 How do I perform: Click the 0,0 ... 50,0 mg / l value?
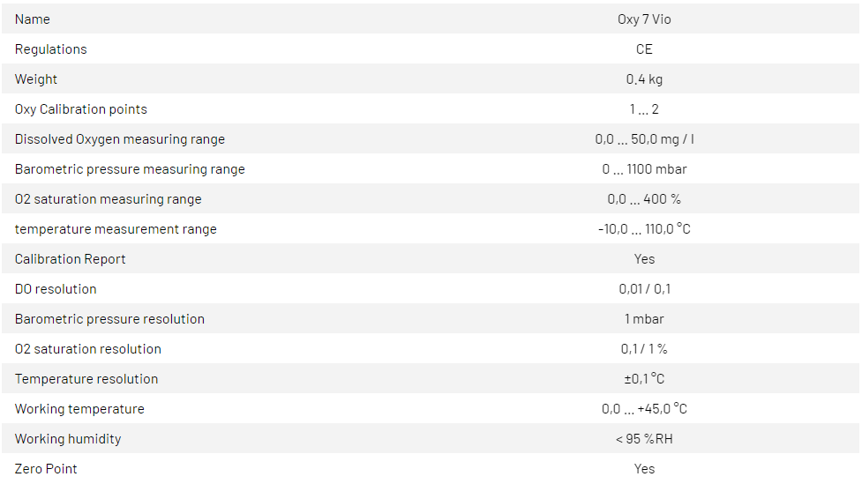[644, 139]
